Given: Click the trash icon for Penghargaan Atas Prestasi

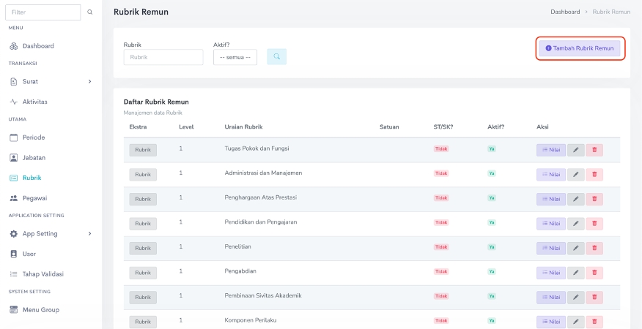Looking at the screenshot, I should [594, 199].
